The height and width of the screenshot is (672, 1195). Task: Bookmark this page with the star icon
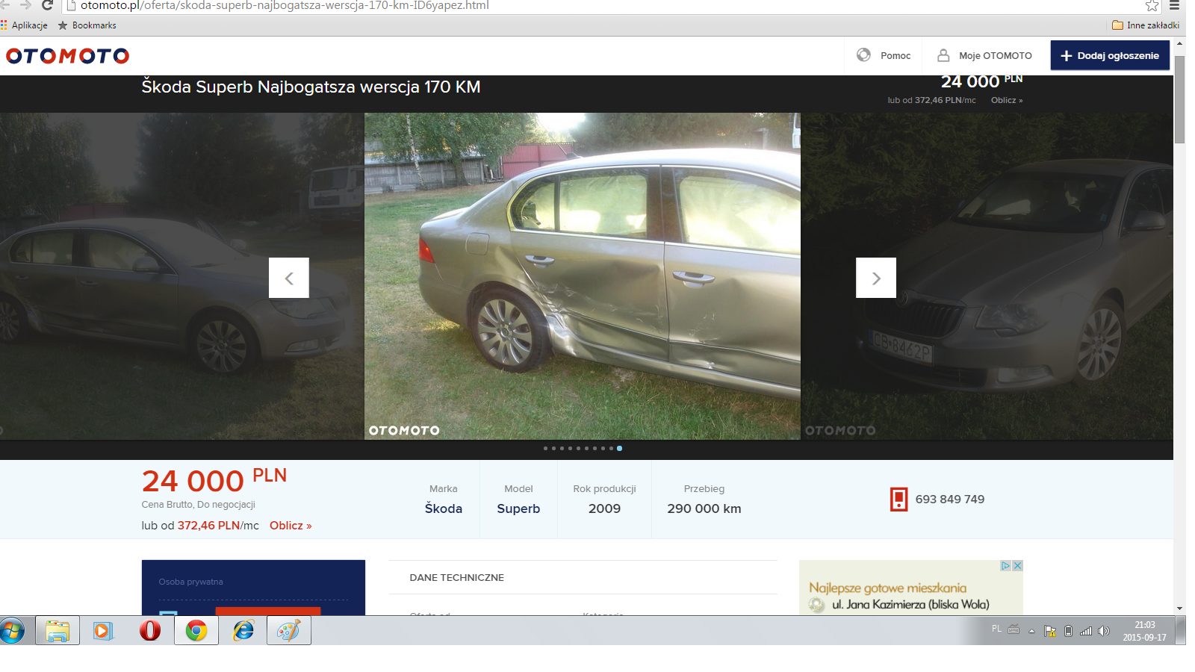point(1152,6)
